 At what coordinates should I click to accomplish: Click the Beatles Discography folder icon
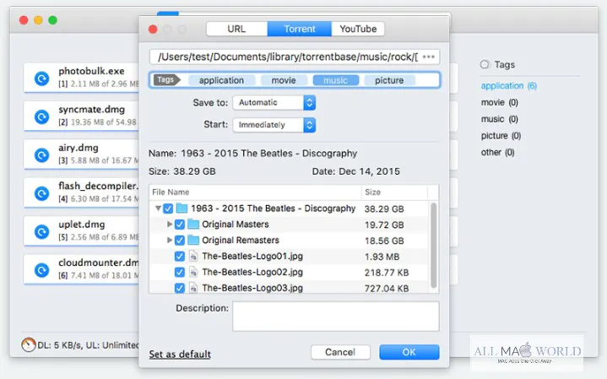[x=182, y=208]
